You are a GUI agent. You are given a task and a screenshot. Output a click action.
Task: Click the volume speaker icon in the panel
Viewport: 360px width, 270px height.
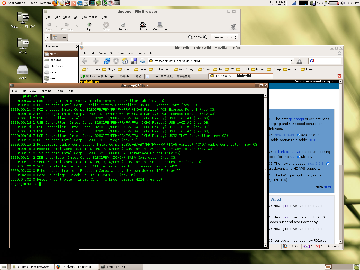(x=343, y=3)
